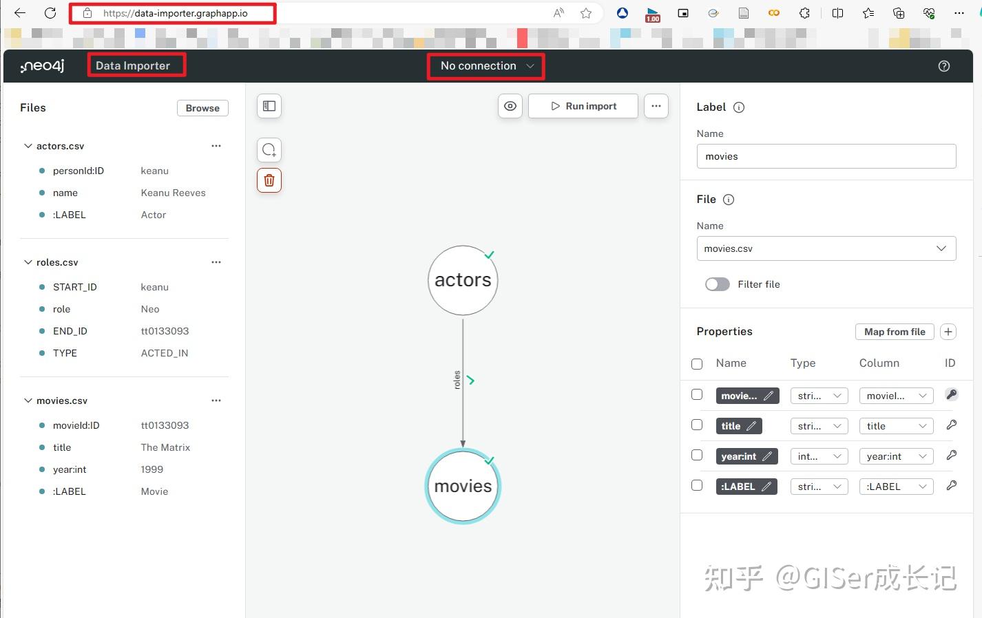Click the ellipsis icon next to Run import
The height and width of the screenshot is (618, 982).
pos(656,106)
